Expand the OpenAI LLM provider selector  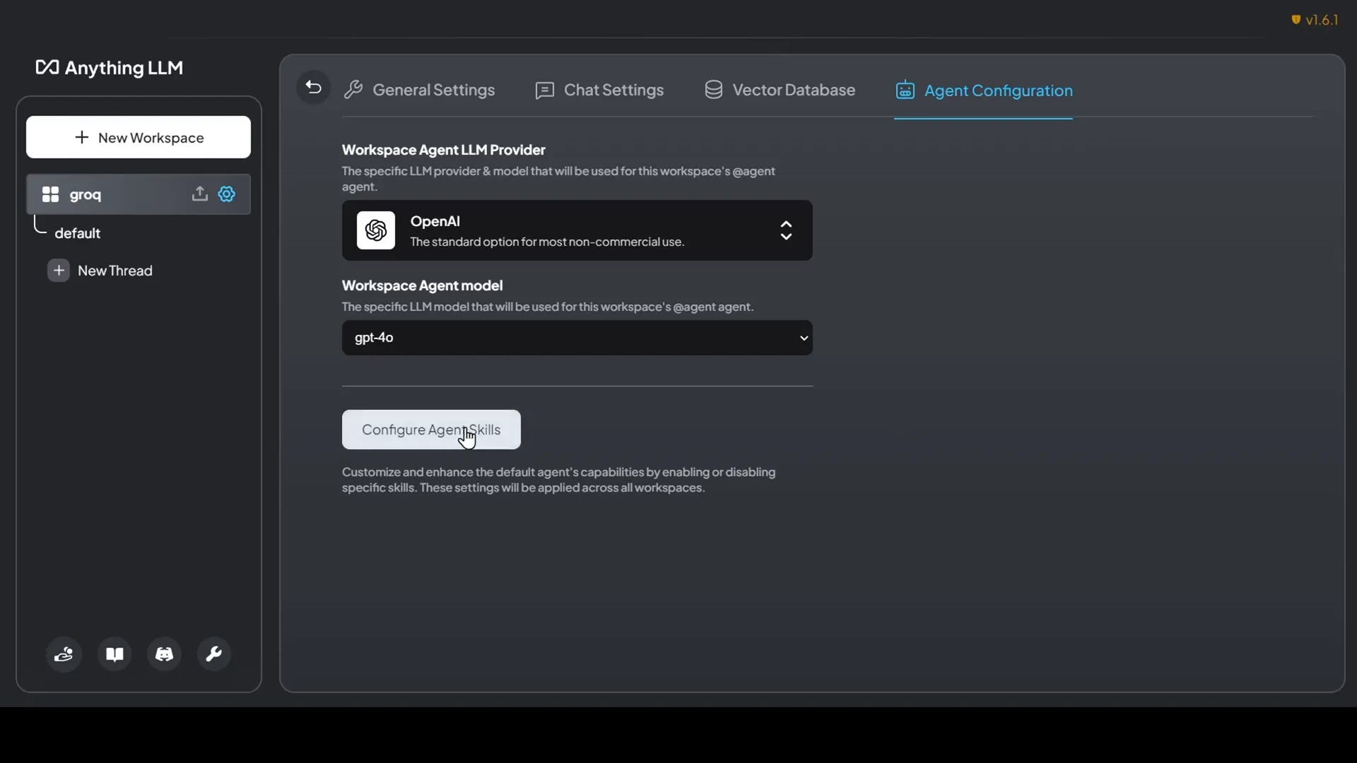point(576,230)
